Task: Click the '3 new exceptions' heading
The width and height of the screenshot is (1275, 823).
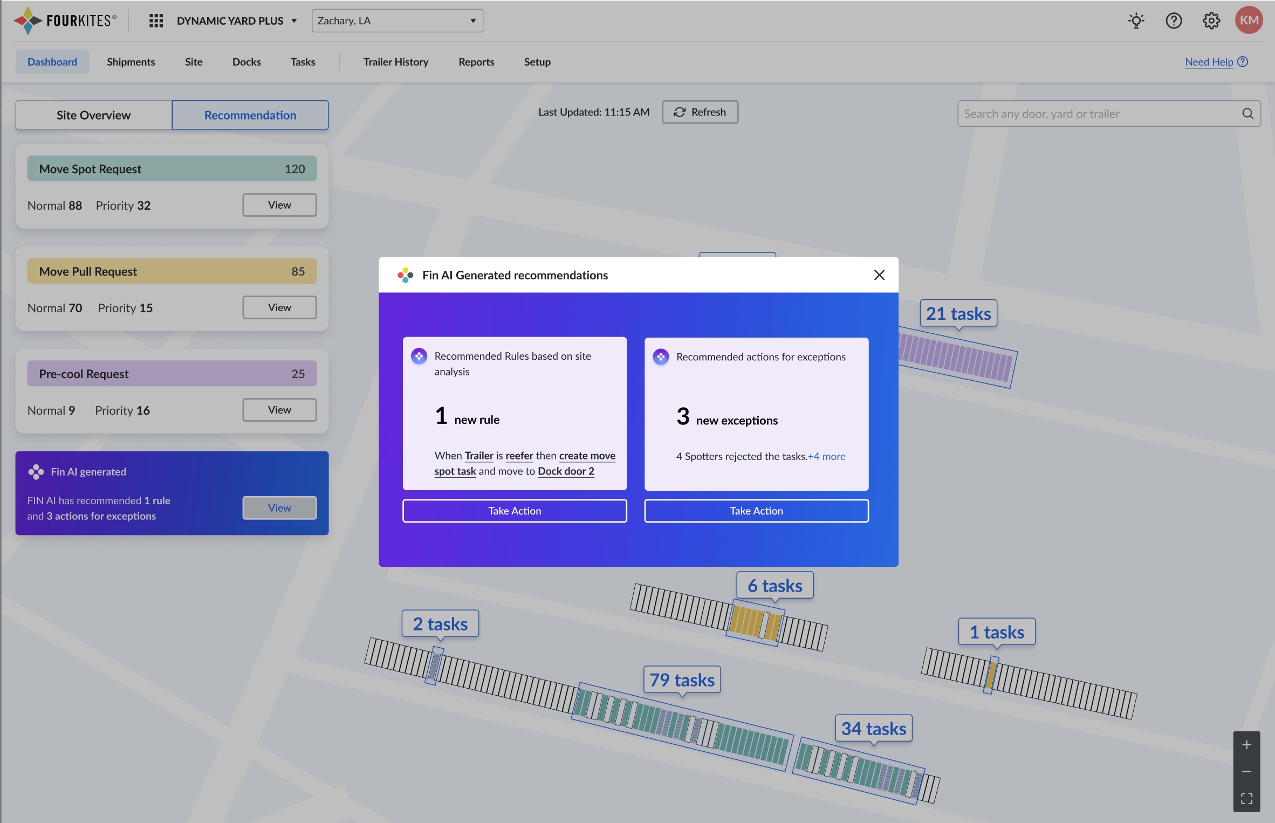Action: click(726, 417)
